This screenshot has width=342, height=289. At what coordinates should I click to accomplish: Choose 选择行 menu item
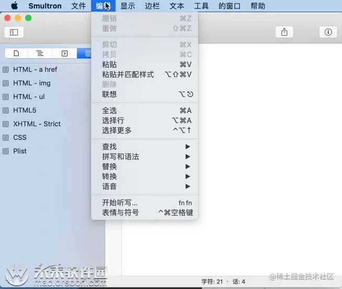[145, 120]
